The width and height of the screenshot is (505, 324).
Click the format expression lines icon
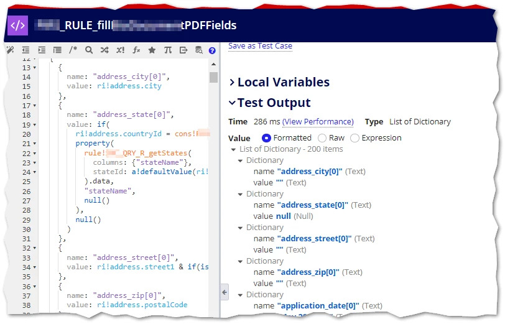click(57, 50)
